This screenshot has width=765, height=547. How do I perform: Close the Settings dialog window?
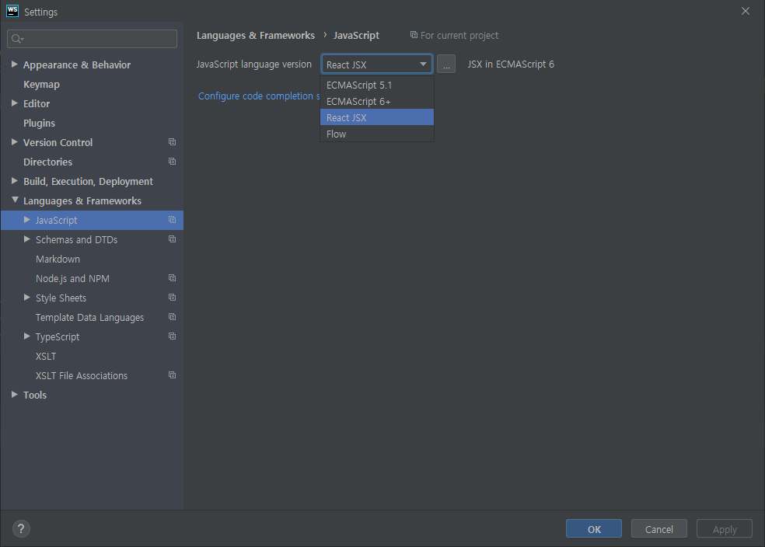(x=745, y=11)
